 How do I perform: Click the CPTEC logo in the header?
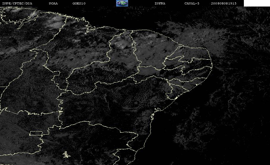pos(122,3)
